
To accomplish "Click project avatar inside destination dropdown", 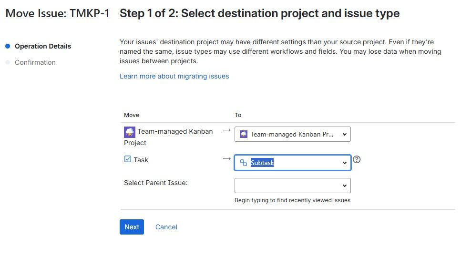I will click(244, 134).
